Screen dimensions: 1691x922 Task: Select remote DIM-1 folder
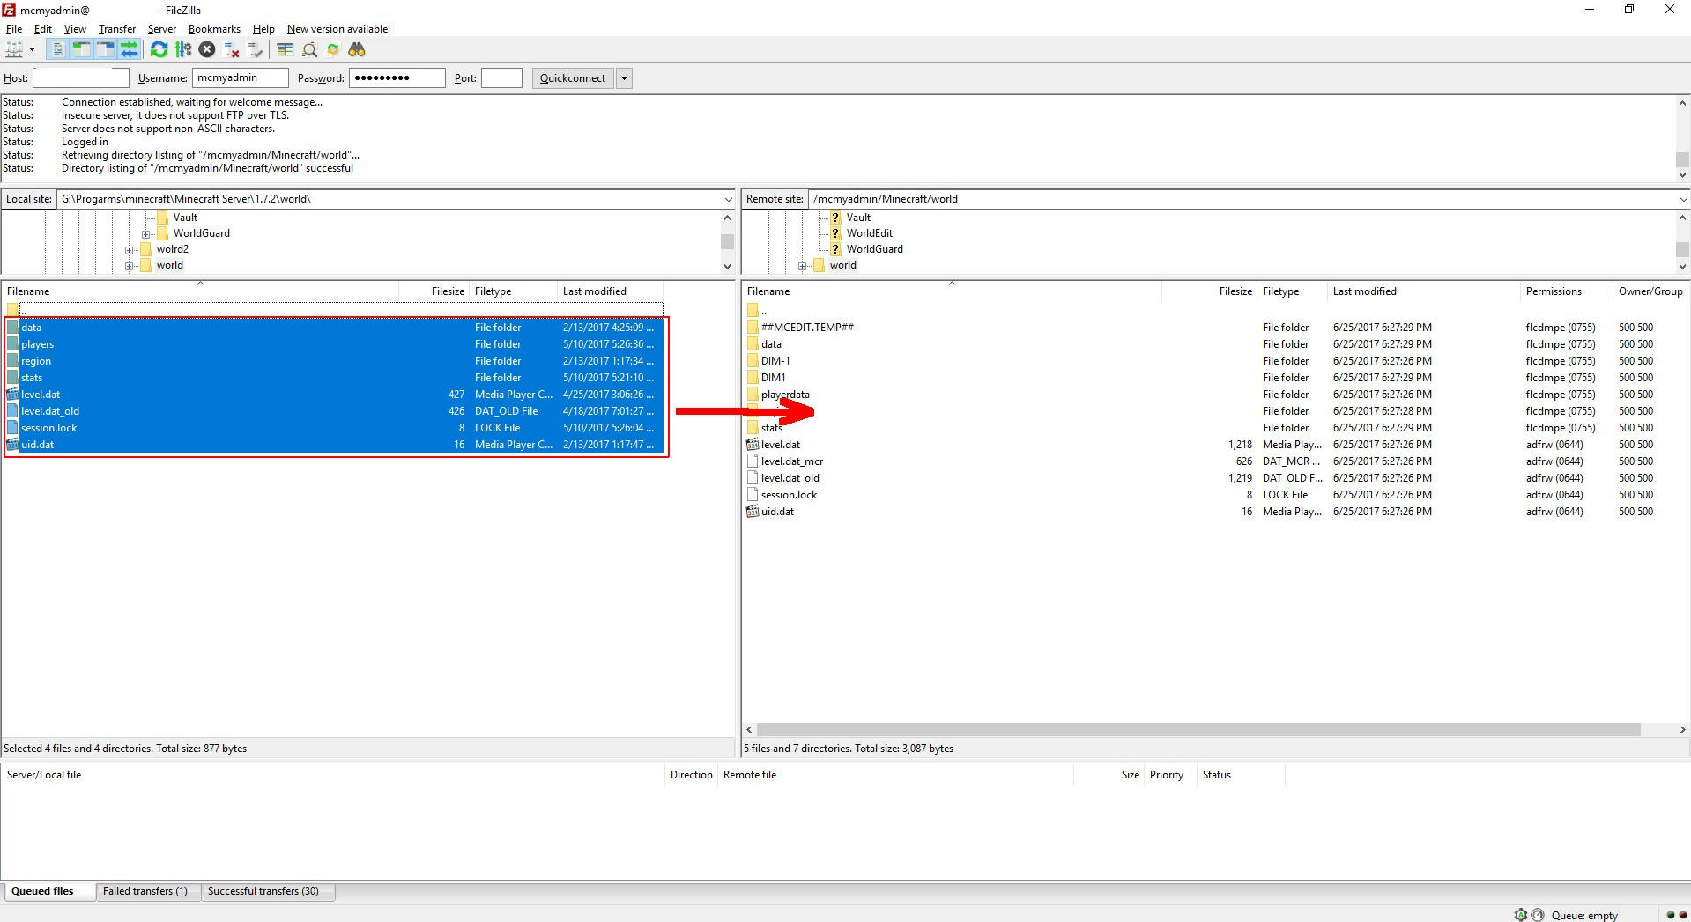1216,361
